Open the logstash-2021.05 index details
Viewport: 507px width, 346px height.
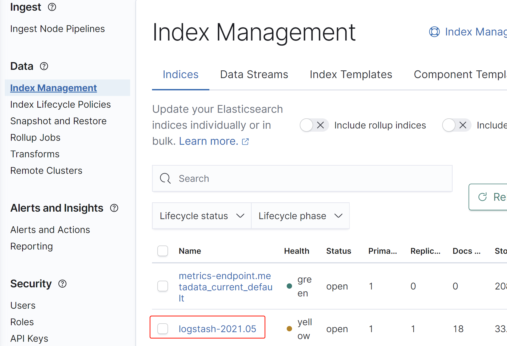pyautogui.click(x=218, y=329)
